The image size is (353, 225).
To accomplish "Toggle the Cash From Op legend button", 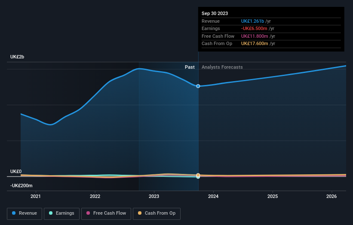I will (157, 213).
